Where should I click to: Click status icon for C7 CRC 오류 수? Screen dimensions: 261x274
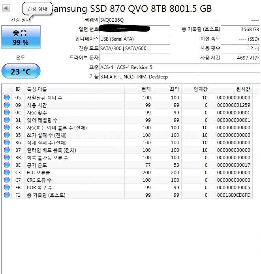pyautogui.click(x=7, y=180)
